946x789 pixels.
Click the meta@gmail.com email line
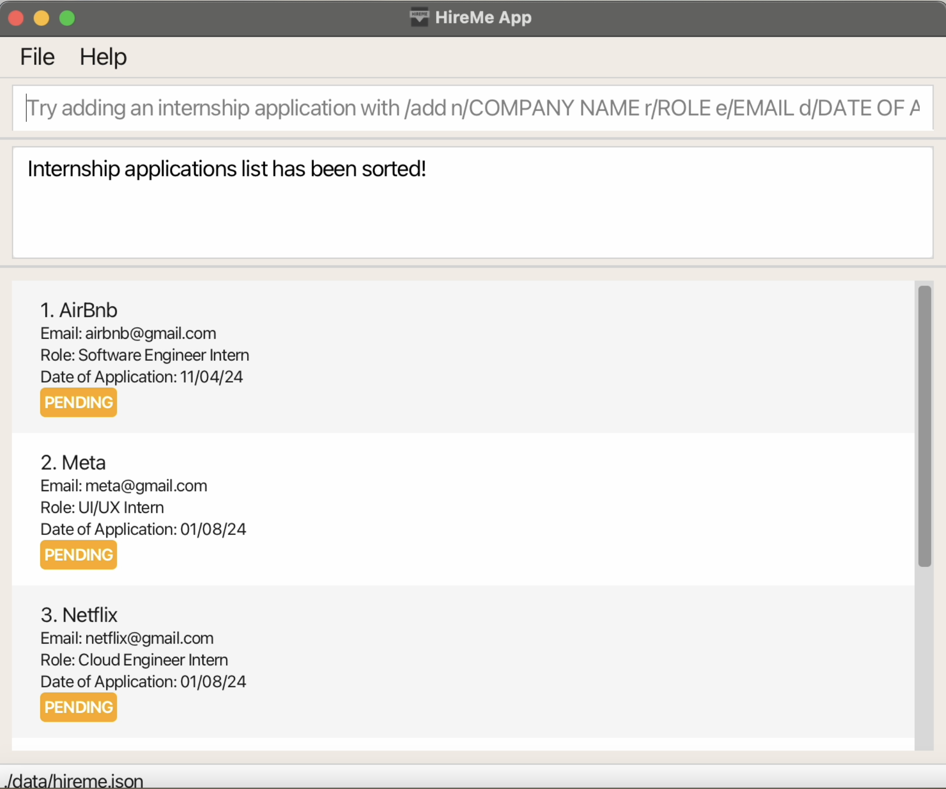(124, 486)
